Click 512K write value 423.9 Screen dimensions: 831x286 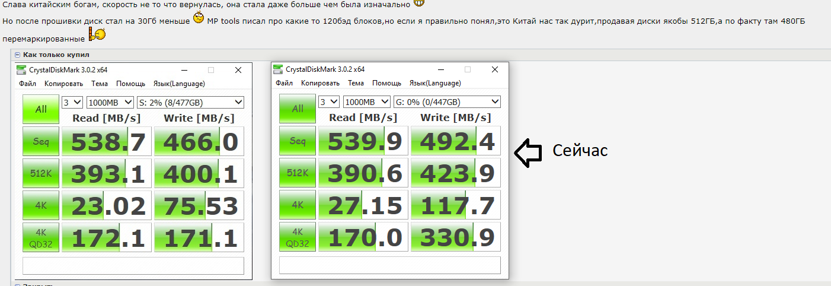point(455,173)
